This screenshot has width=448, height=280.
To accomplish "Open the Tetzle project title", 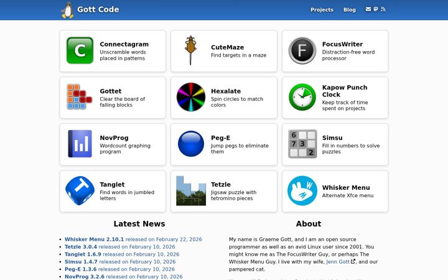I will pyautogui.click(x=220, y=185).
